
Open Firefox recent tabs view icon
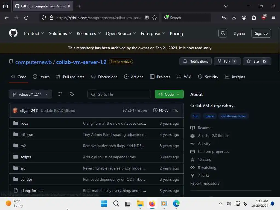[5, 6]
